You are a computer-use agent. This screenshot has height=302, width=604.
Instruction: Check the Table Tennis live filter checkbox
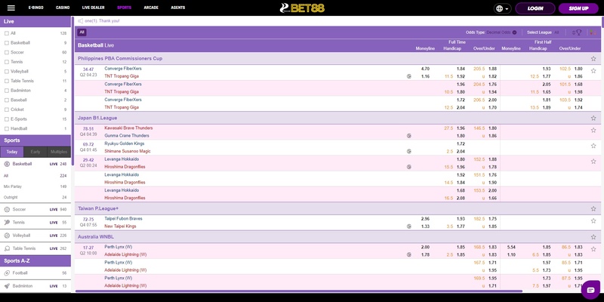(7, 81)
